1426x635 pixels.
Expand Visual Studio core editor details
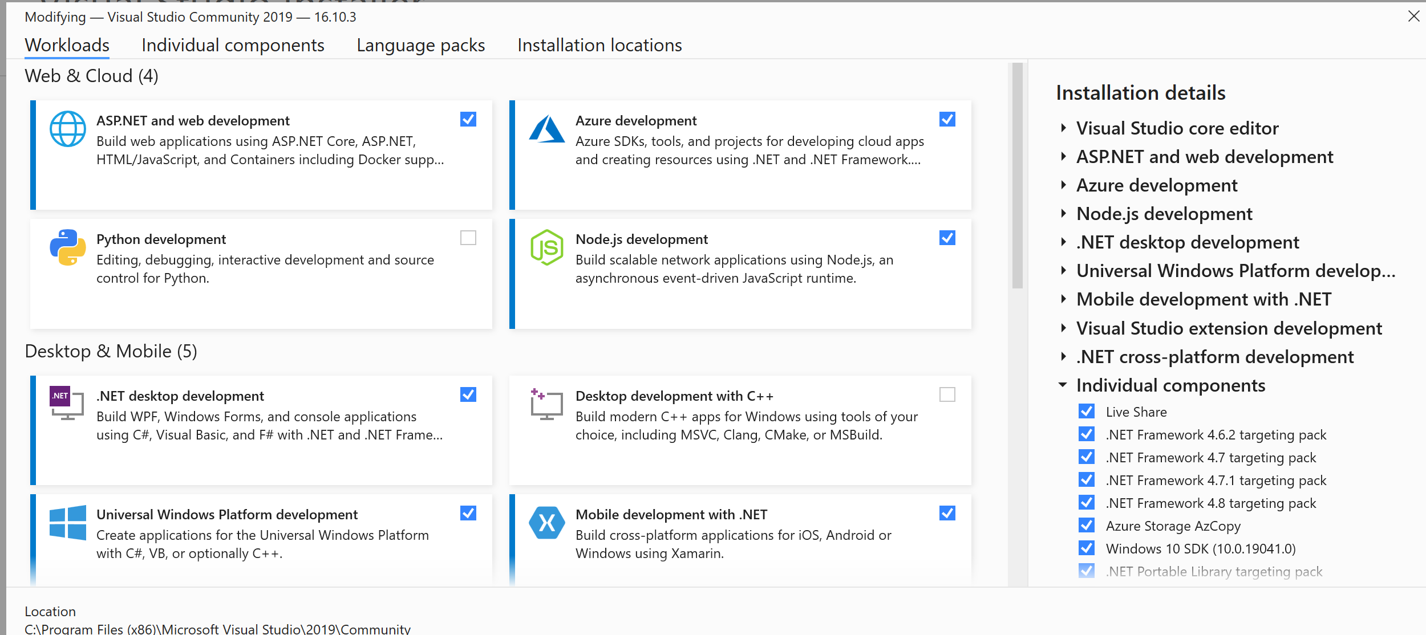tap(1063, 128)
